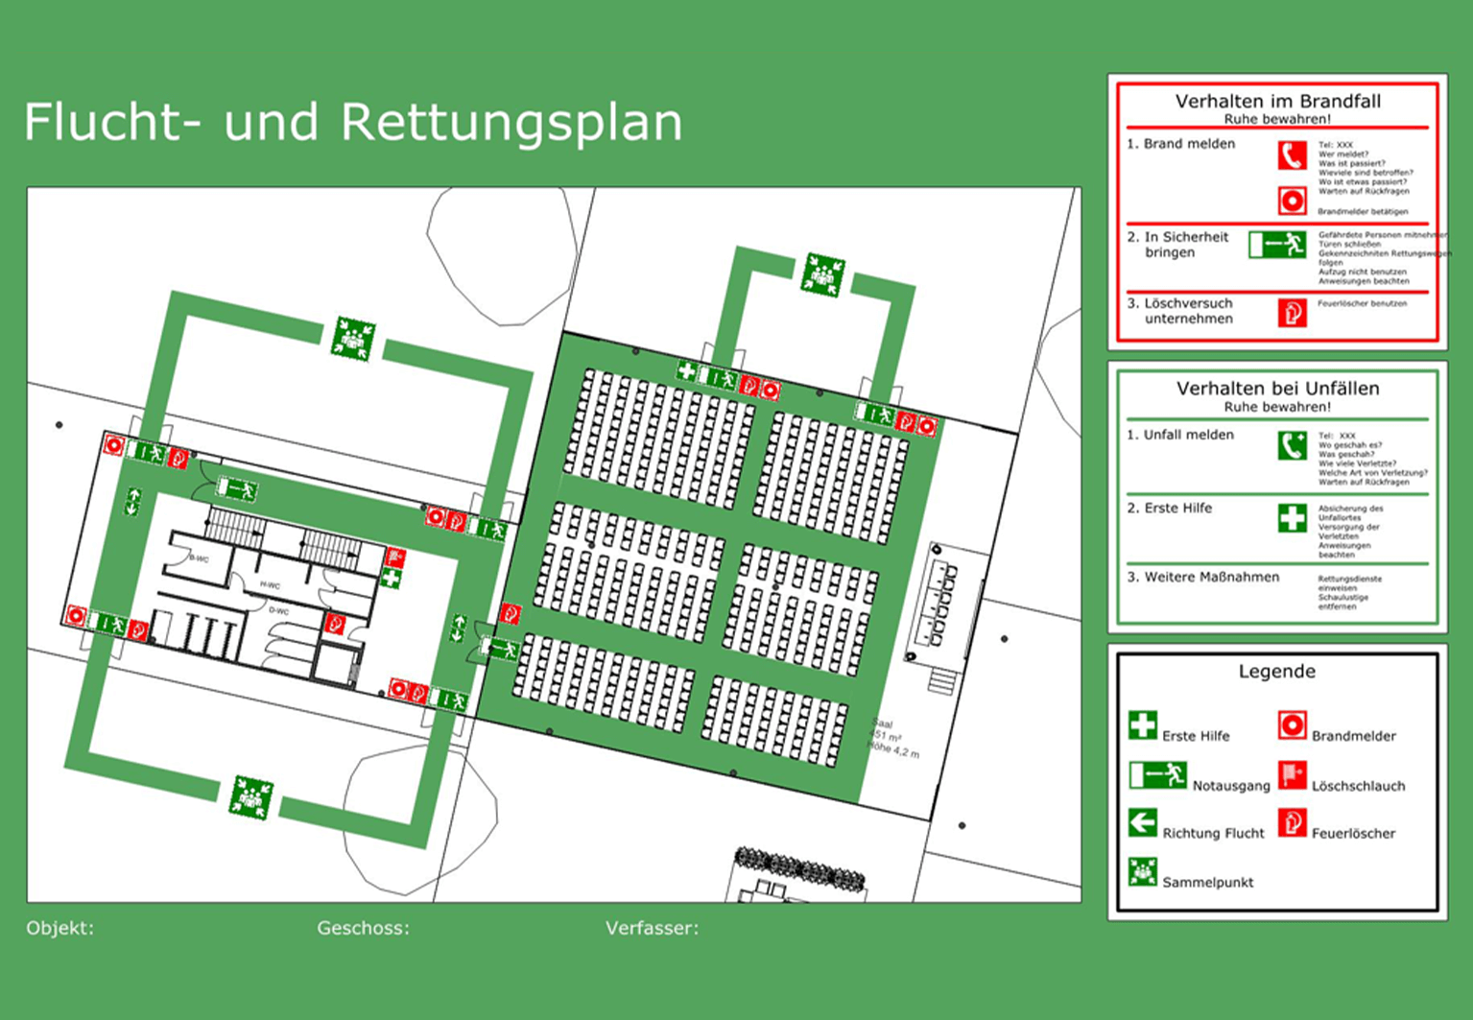
Task: Select the Notausgang sign in the Legende
Action: 1157,774
